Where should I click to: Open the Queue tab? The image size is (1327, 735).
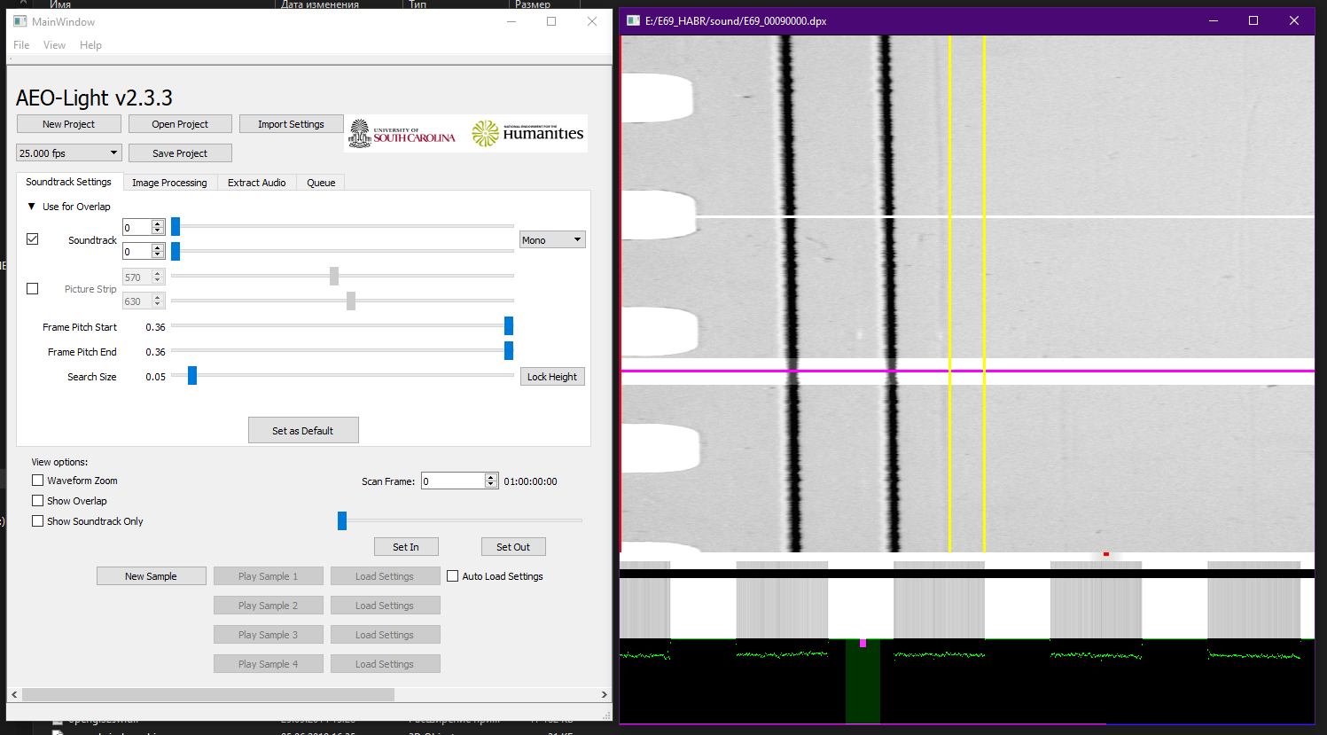[x=321, y=183]
